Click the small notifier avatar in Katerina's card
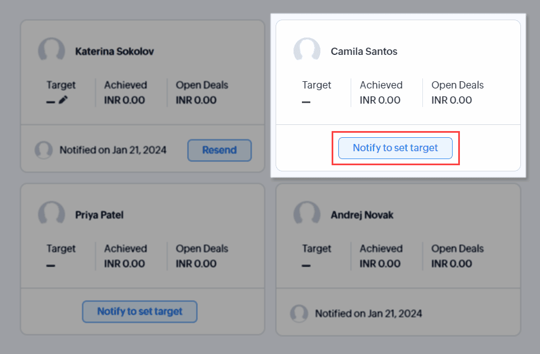Image resolution: width=540 pixels, height=354 pixels. click(44, 150)
